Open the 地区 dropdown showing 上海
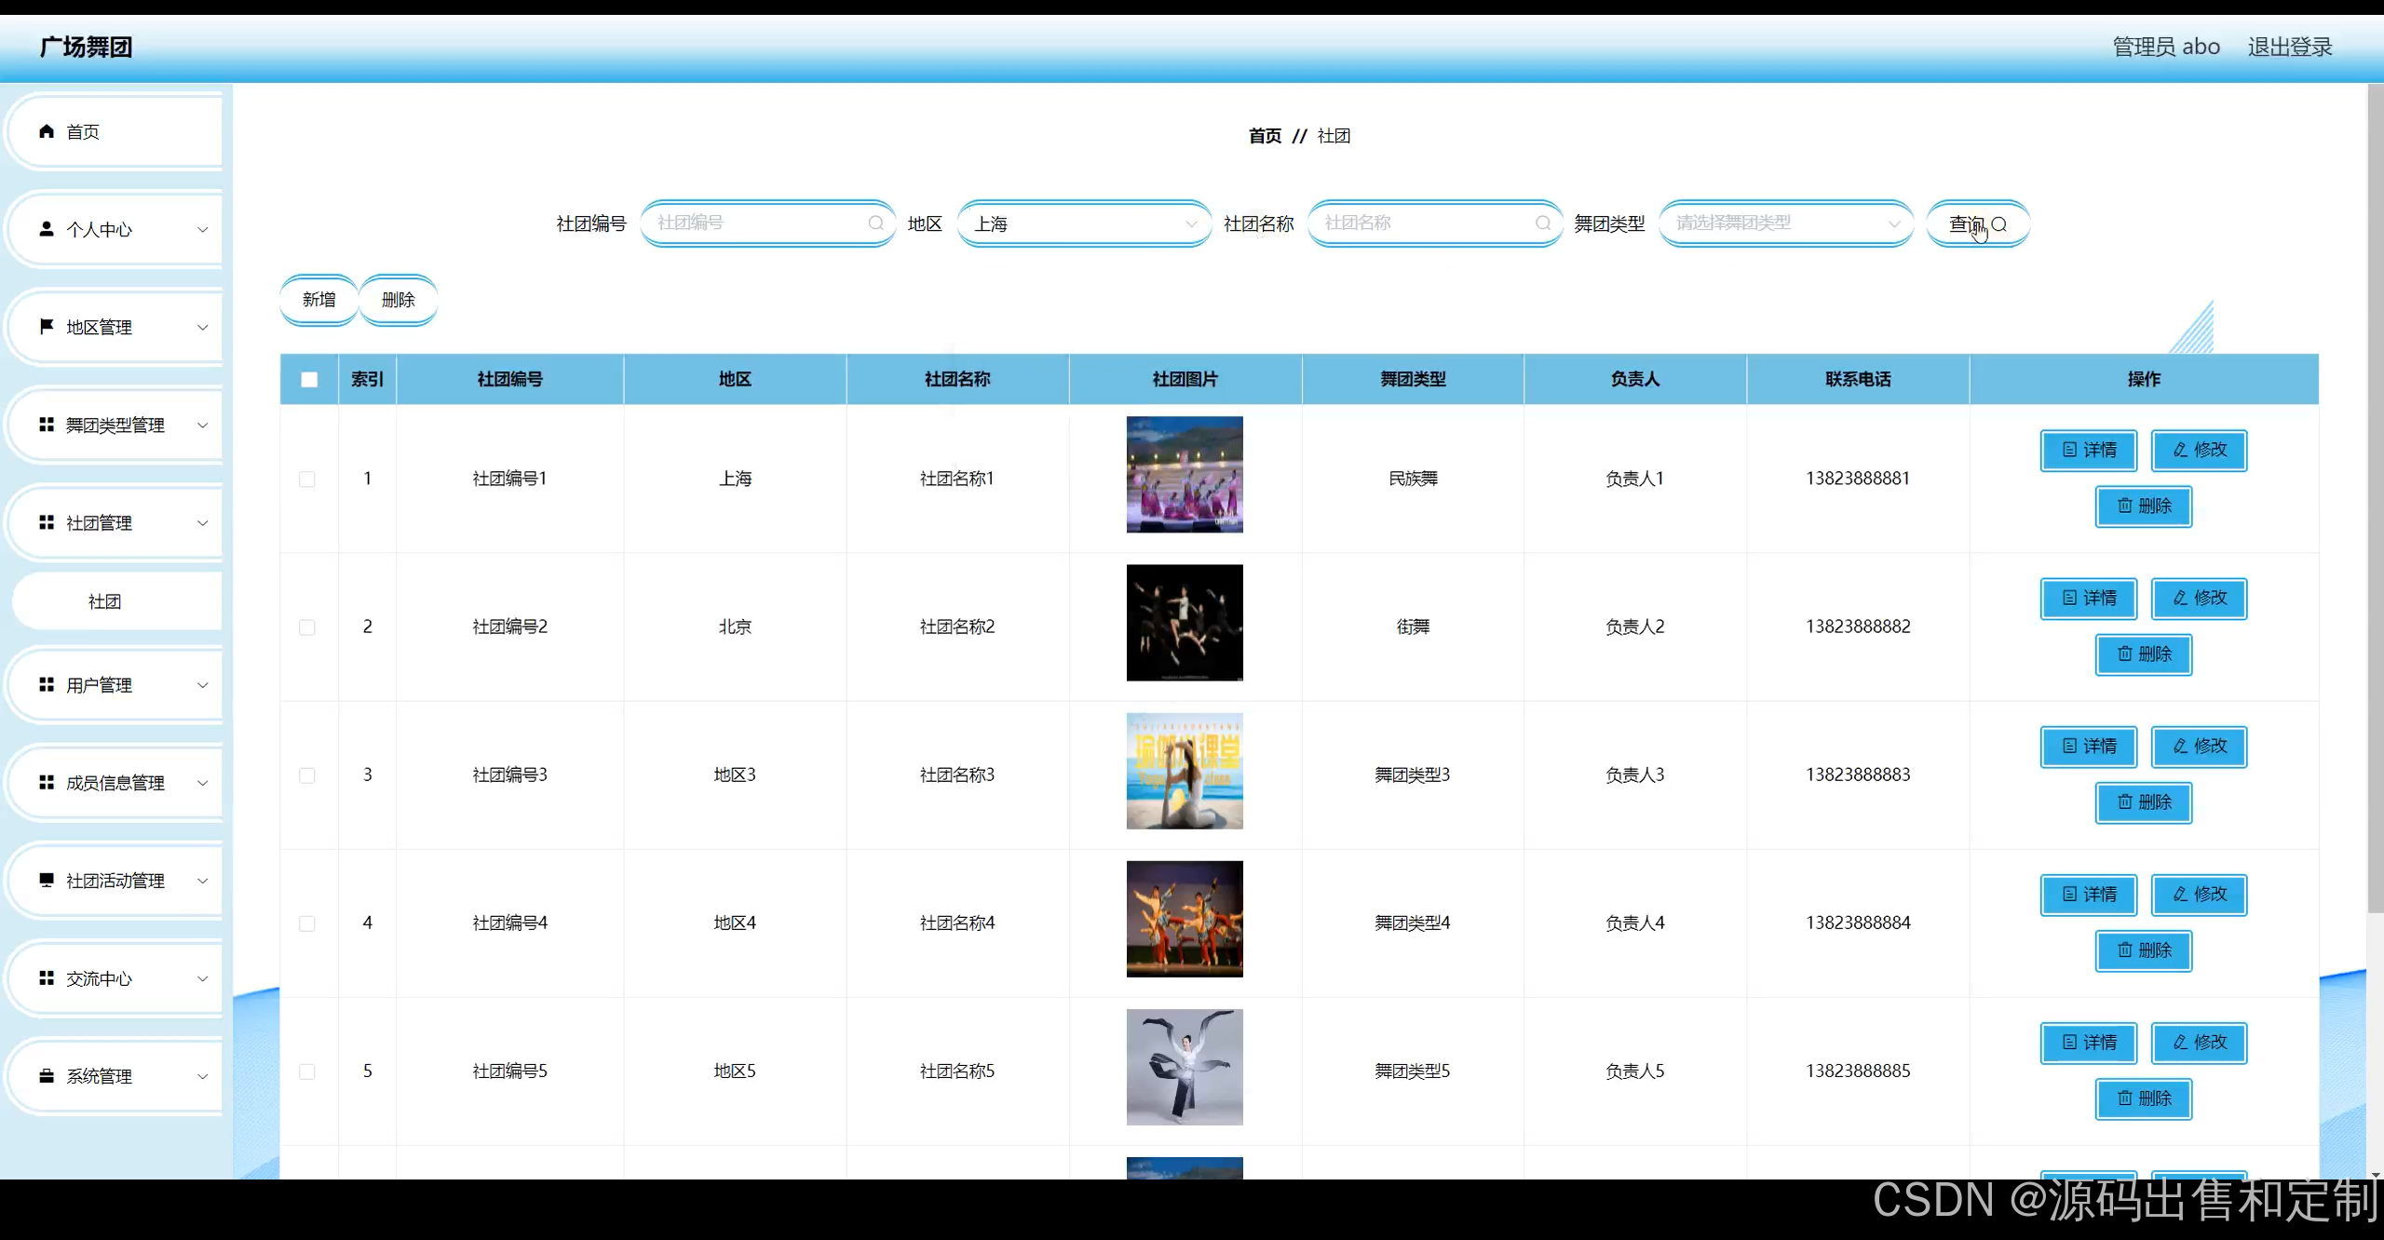This screenshot has width=2384, height=1240. [1084, 224]
